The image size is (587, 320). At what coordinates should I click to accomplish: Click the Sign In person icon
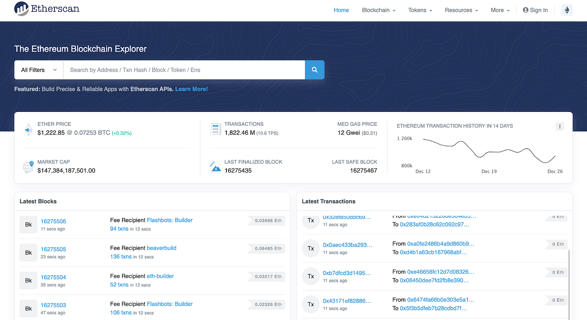525,10
